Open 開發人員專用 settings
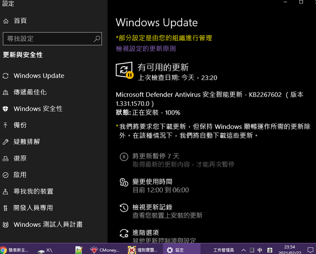This screenshot has height=254, width=316. click(33, 208)
